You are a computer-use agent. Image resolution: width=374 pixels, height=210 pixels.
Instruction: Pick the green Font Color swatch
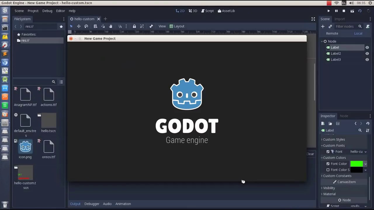coord(356,164)
